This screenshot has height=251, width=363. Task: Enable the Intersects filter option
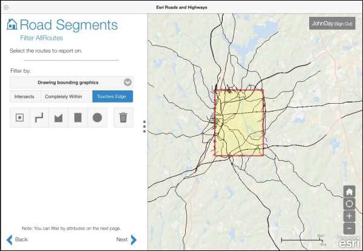click(x=25, y=96)
